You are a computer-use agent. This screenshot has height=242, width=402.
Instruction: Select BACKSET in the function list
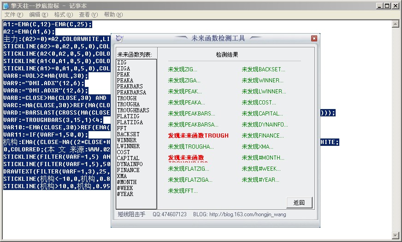tap(128, 134)
